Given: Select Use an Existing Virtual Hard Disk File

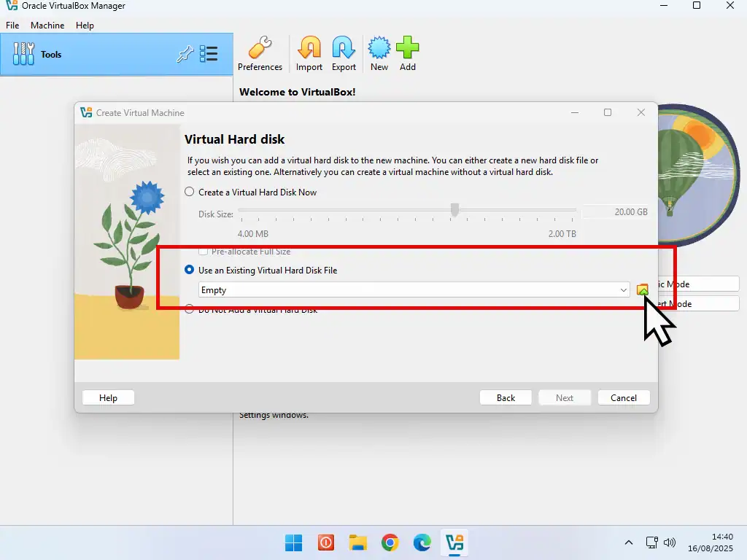Looking at the screenshot, I should (190, 271).
